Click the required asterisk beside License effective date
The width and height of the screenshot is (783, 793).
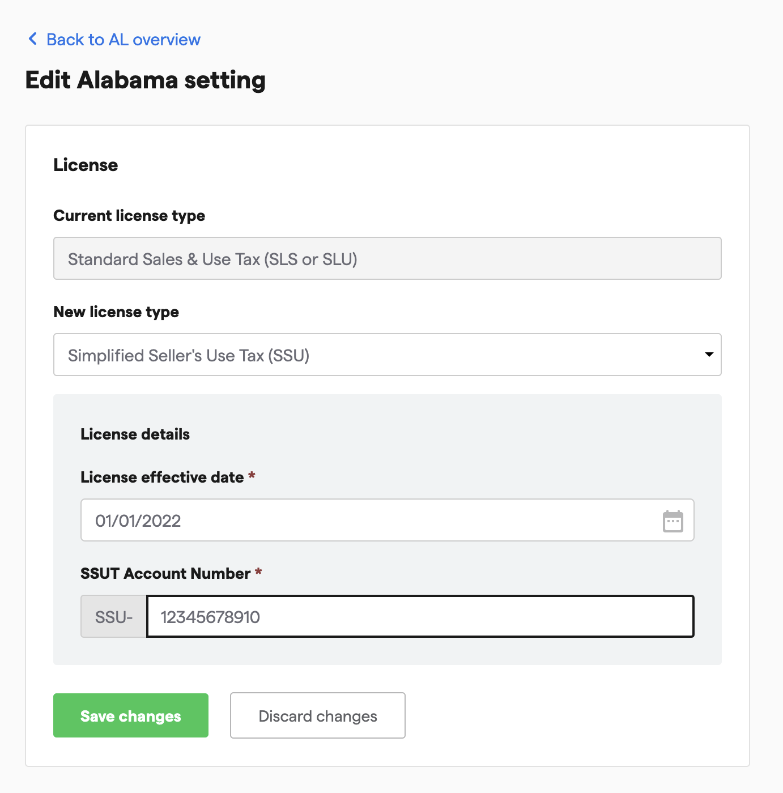coord(252,476)
